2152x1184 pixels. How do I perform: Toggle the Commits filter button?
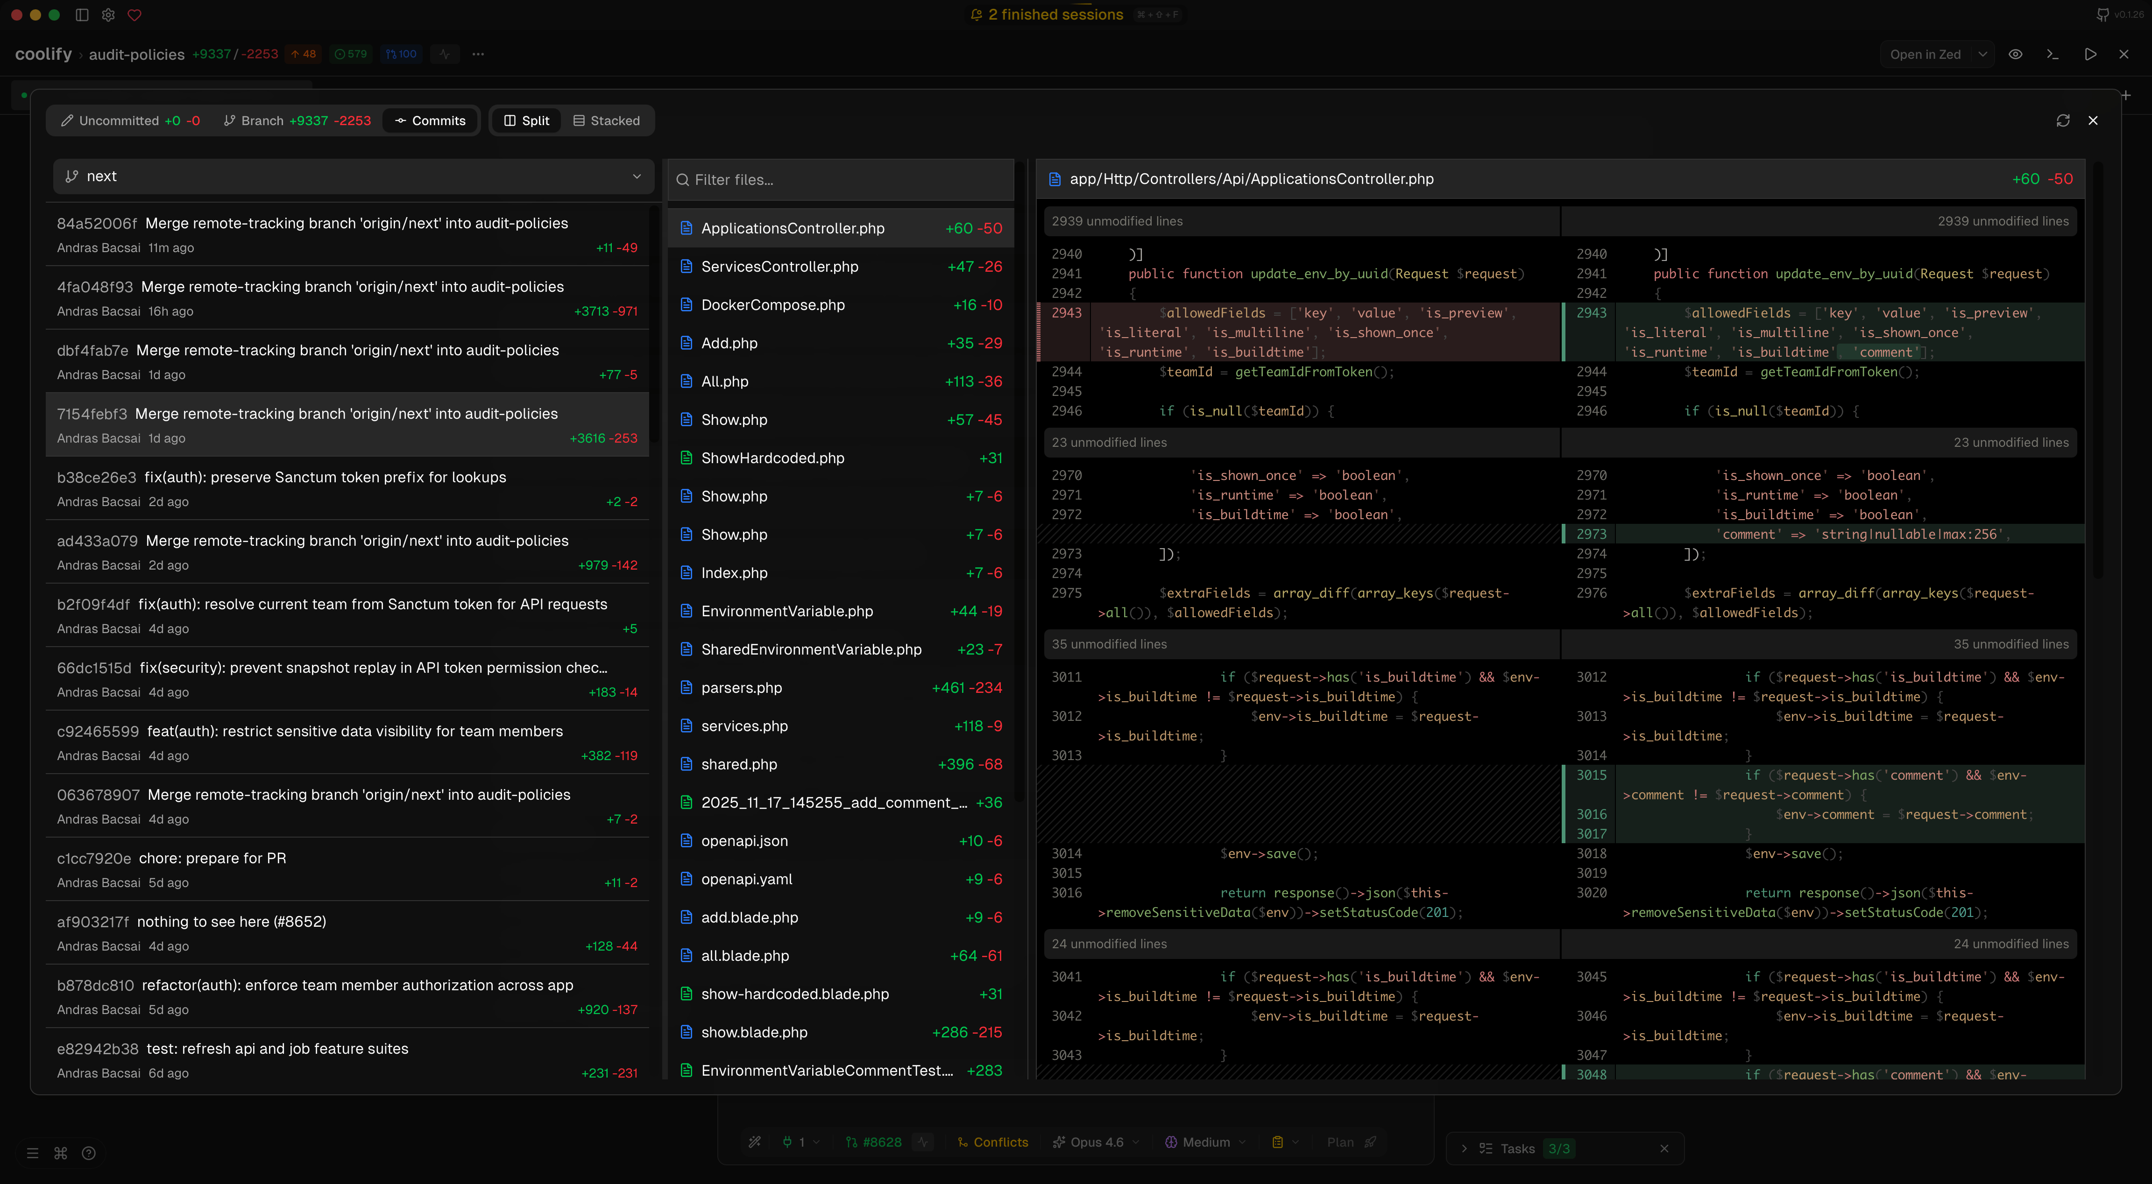(x=429, y=120)
